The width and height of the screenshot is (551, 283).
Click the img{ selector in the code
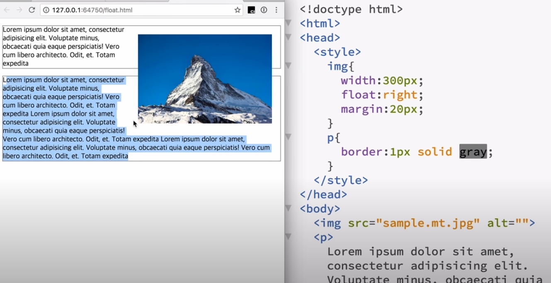click(341, 66)
